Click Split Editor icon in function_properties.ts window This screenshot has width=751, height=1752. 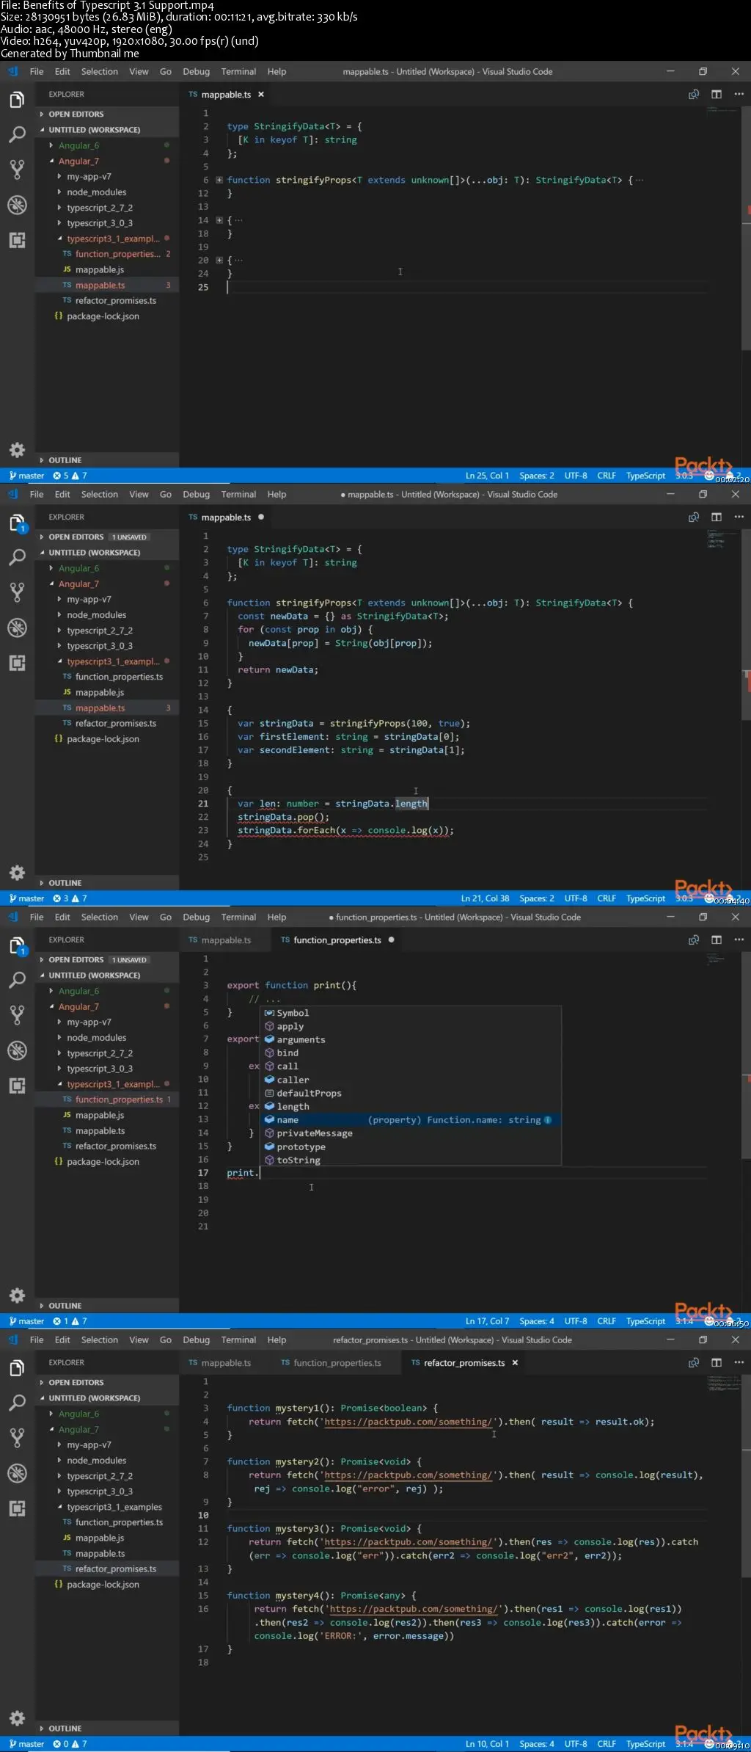click(x=717, y=939)
